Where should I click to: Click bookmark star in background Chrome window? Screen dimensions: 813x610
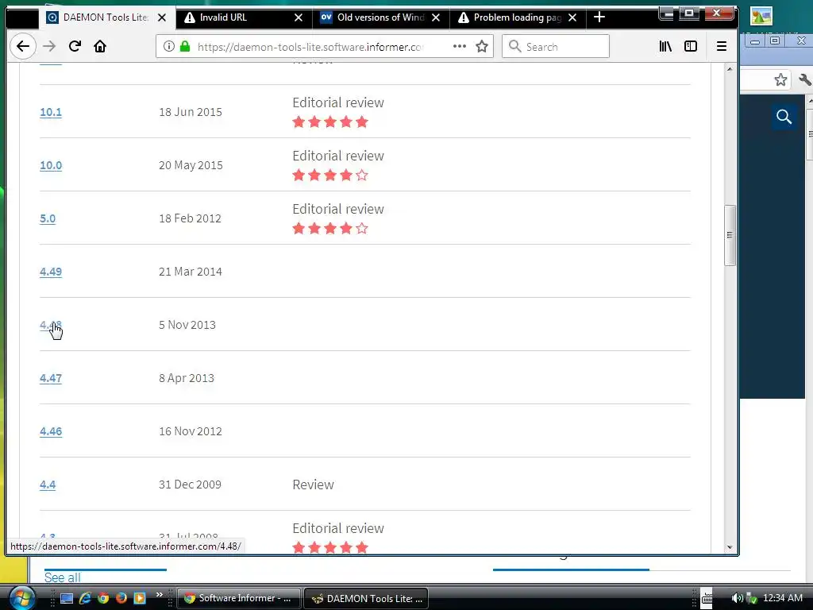pos(780,80)
